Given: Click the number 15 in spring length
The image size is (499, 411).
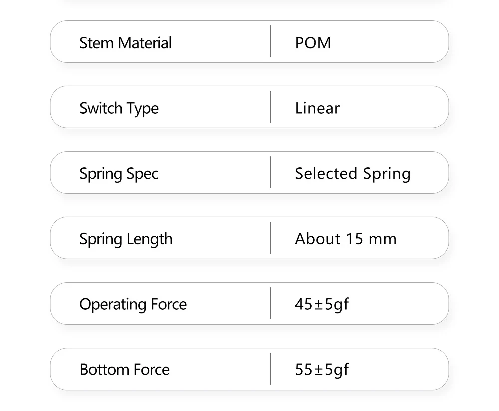Looking at the screenshot, I should coord(354,239).
